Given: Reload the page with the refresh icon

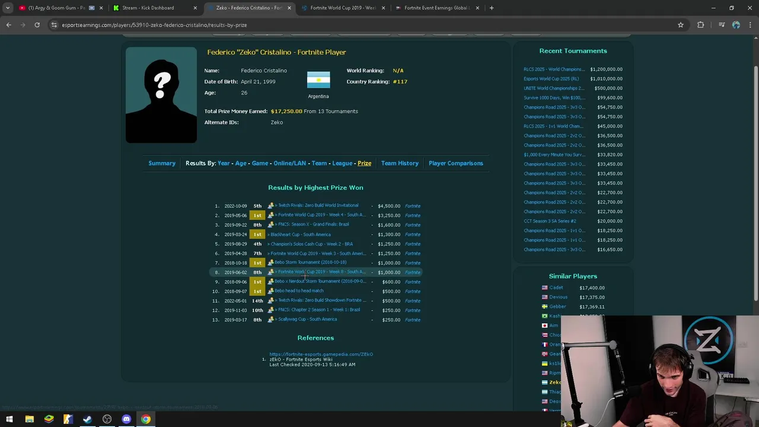Looking at the screenshot, I should click(37, 25).
